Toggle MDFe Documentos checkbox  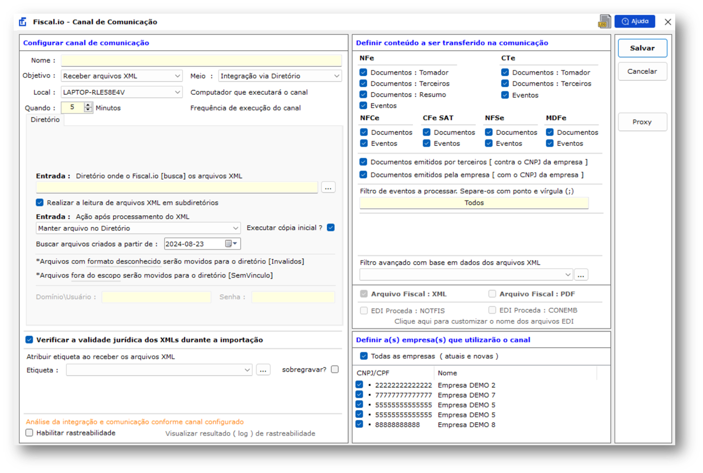pos(550,132)
